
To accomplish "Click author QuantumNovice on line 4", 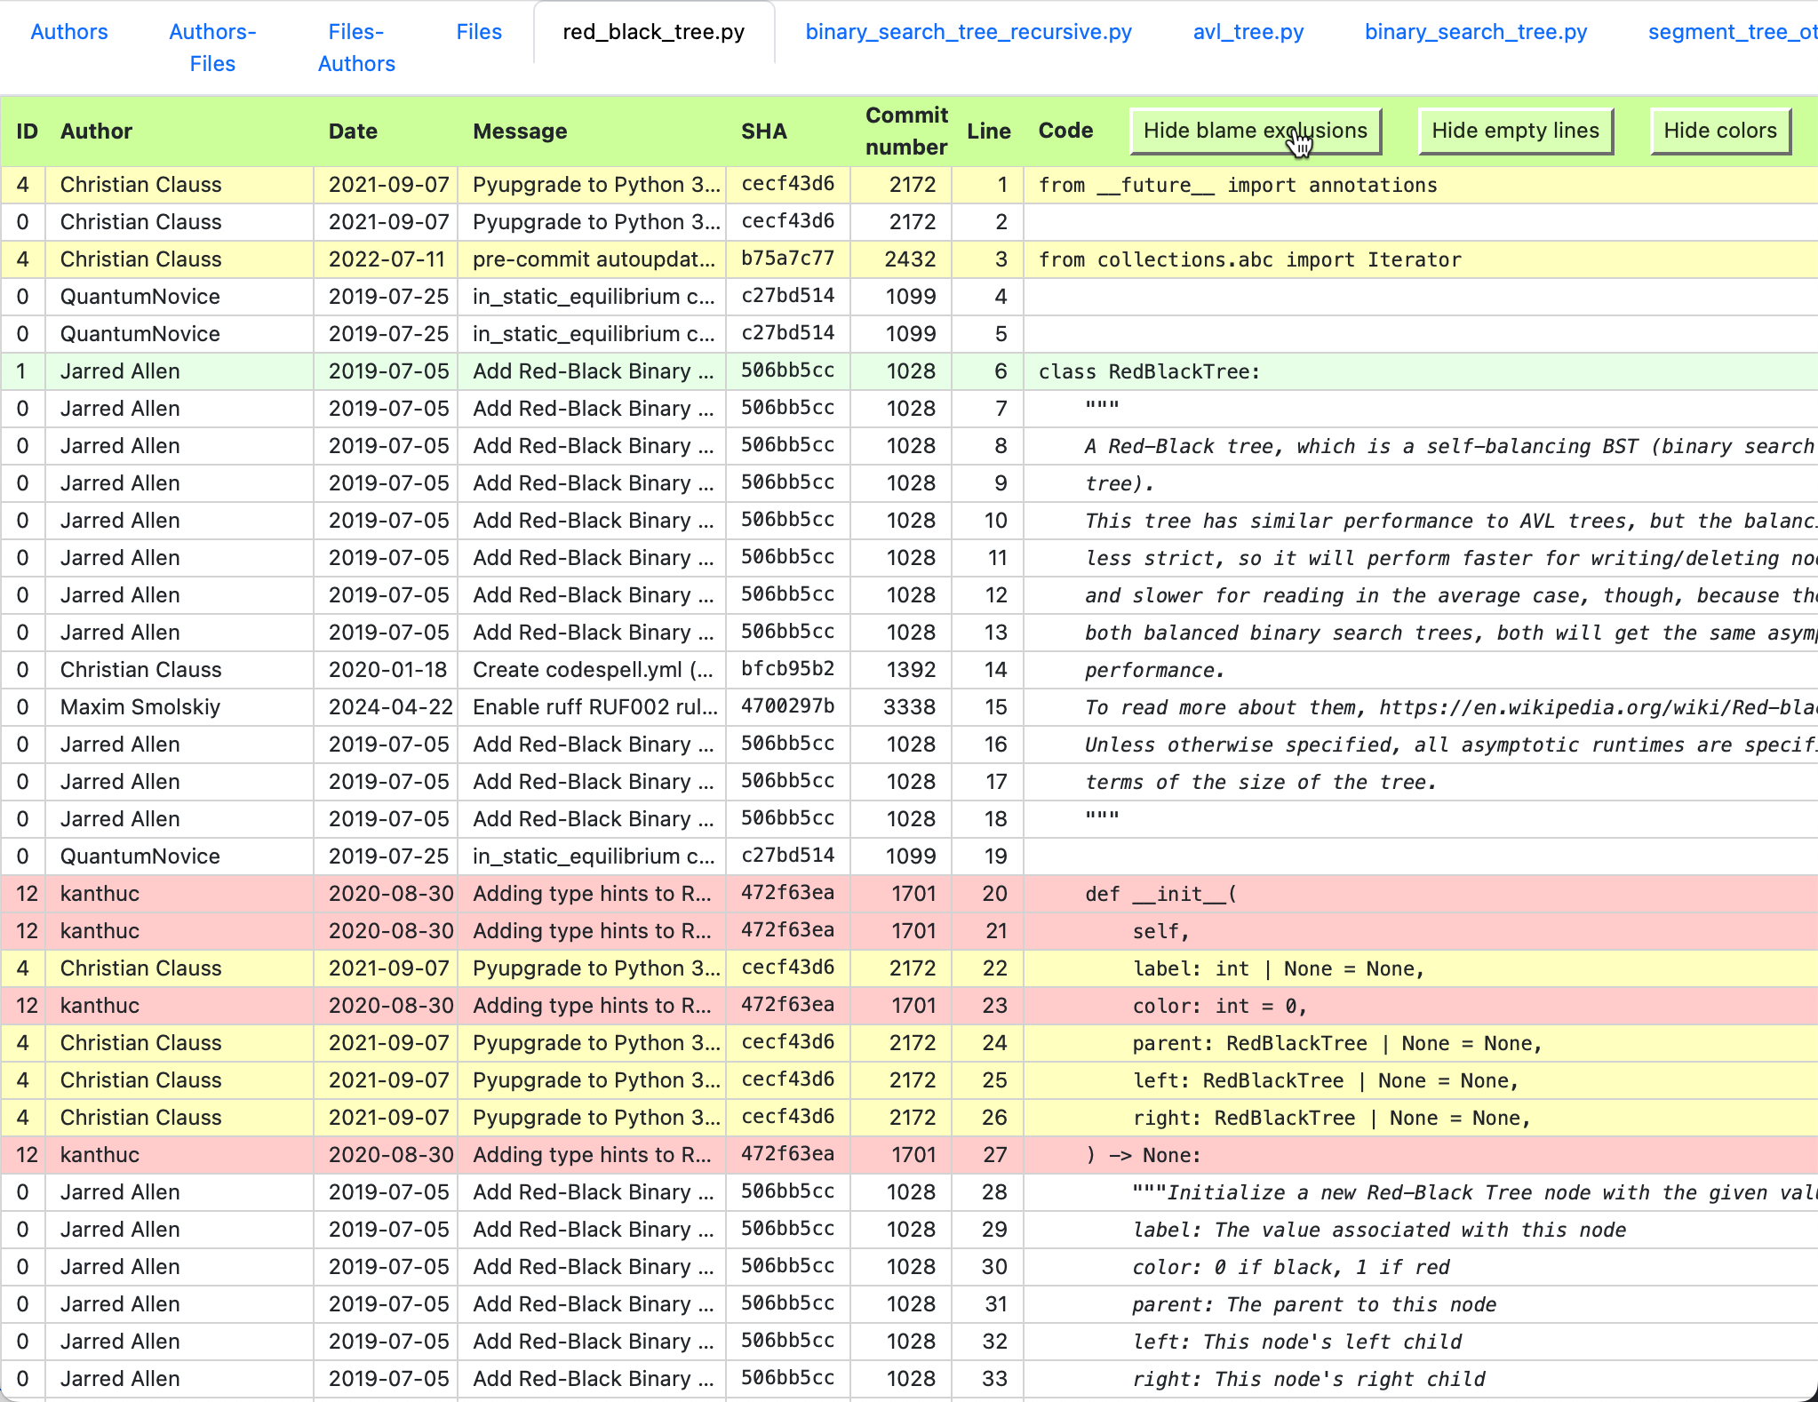I will click(140, 297).
